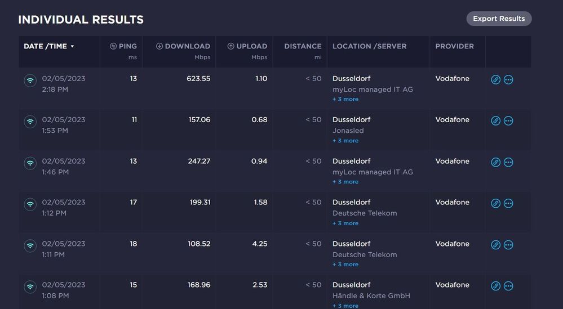563x309 pixels.
Task: Select the 247.27 download value
Action: point(199,161)
